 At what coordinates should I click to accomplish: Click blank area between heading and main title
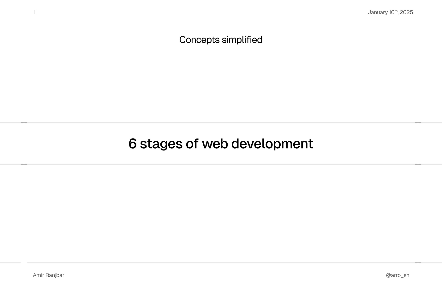tap(221, 89)
